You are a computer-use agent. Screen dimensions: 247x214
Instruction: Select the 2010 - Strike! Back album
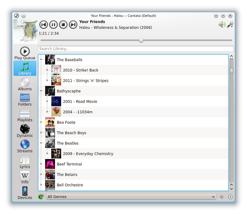click(134, 70)
